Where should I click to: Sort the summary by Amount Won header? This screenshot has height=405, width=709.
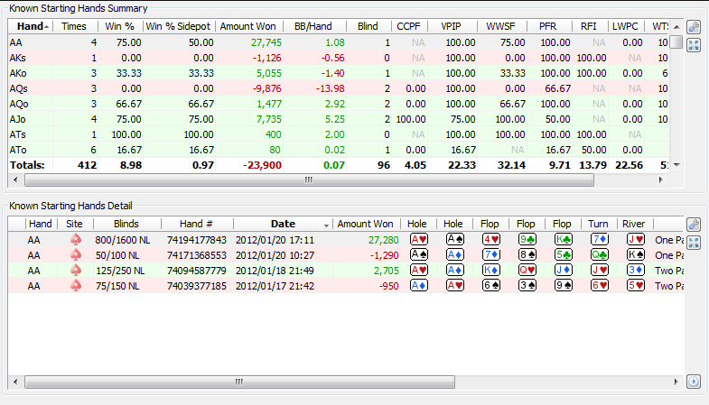point(249,27)
